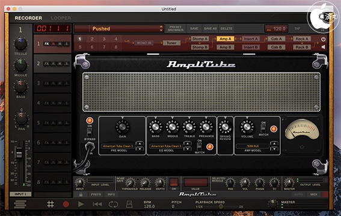Image resolution: width=341 pixels, height=216 pixels.
Task: Click the PRESENCE knob
Action: click(x=206, y=127)
